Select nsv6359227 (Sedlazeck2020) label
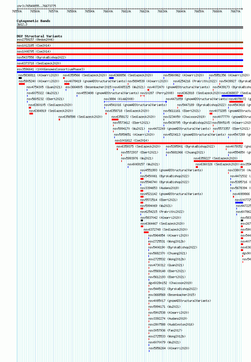Viewport: 251px width, 362px height. [x=215, y=158]
